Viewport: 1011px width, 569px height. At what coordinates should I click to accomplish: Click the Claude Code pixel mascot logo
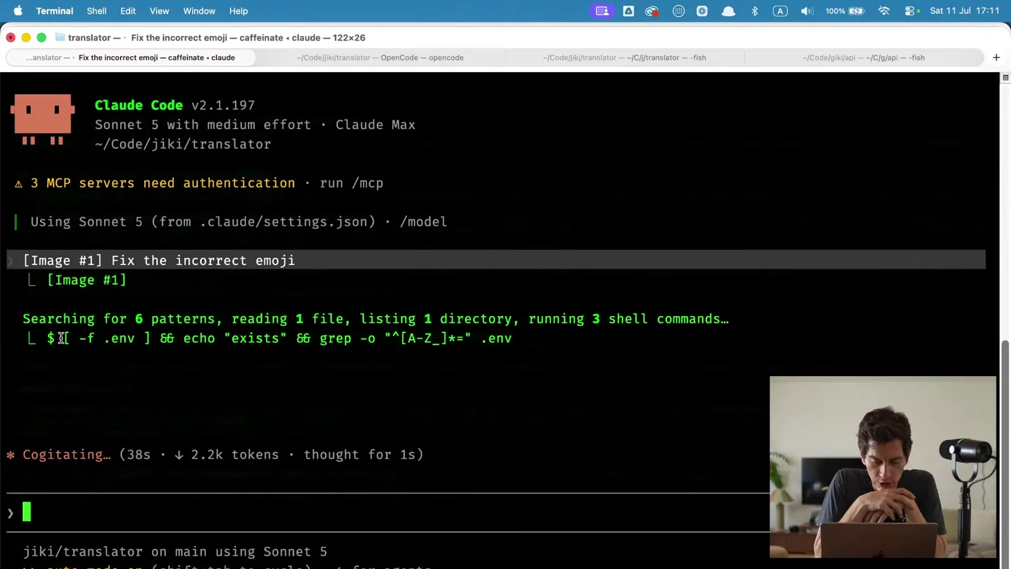pyautogui.click(x=42, y=119)
